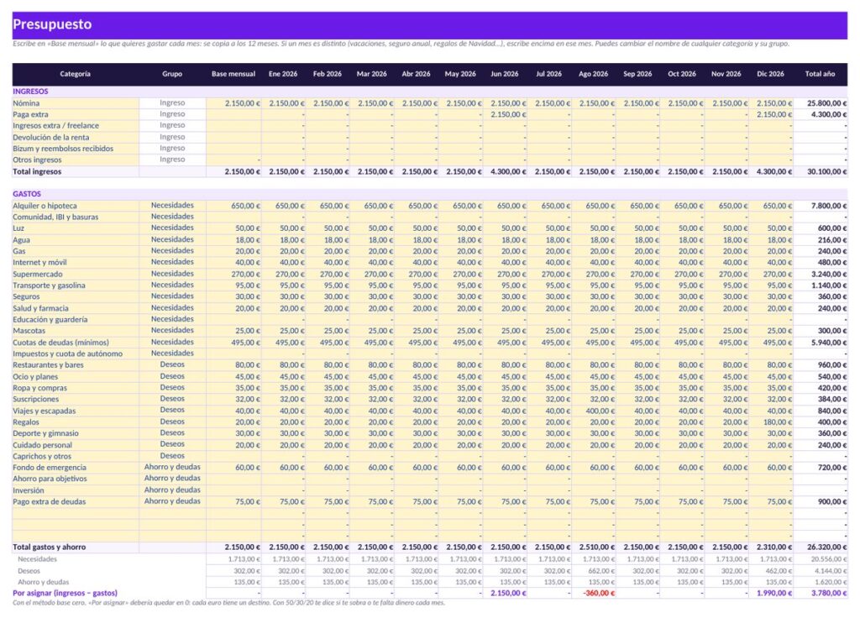Click the Inversión category cell
Image resolution: width=860 pixels, height=618 pixels.
(x=76, y=490)
